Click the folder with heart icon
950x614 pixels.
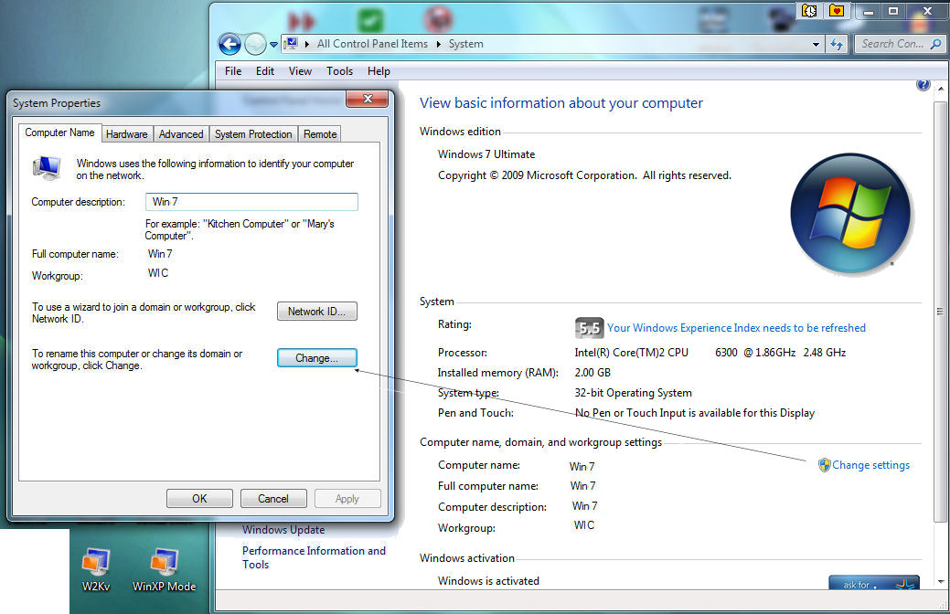click(x=837, y=10)
